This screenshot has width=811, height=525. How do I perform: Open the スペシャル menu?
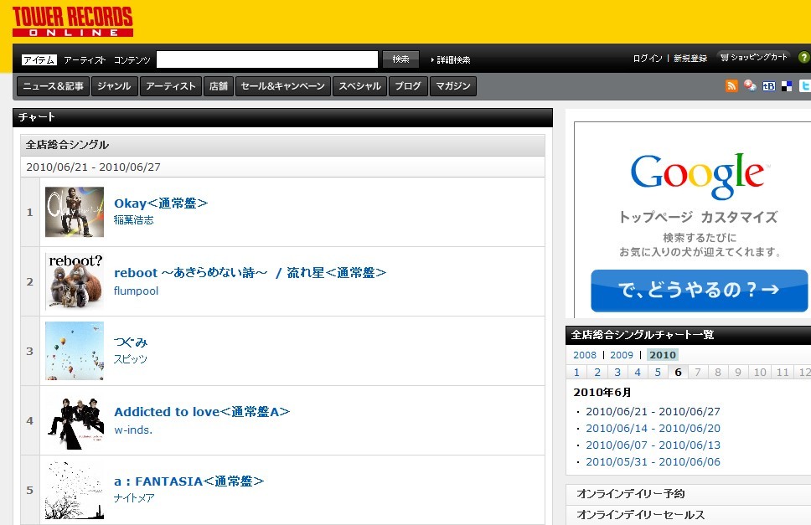(x=360, y=86)
